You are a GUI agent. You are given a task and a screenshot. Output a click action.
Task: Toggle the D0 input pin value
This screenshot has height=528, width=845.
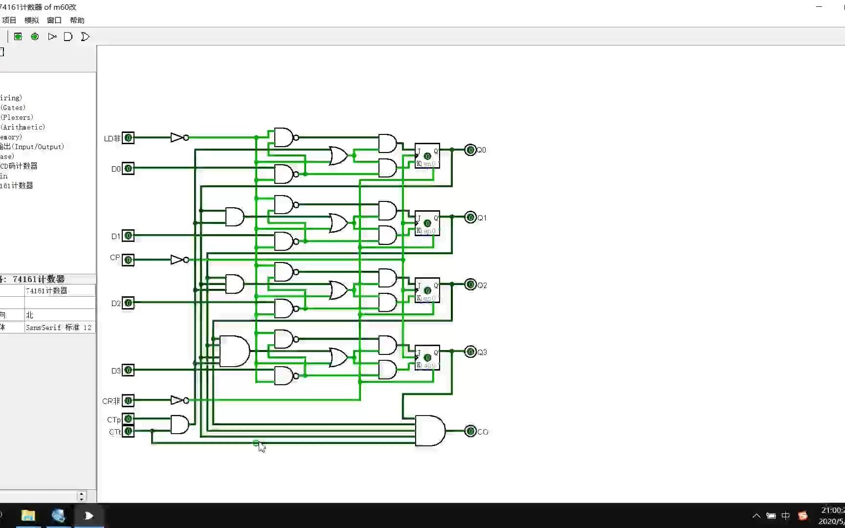coord(128,169)
